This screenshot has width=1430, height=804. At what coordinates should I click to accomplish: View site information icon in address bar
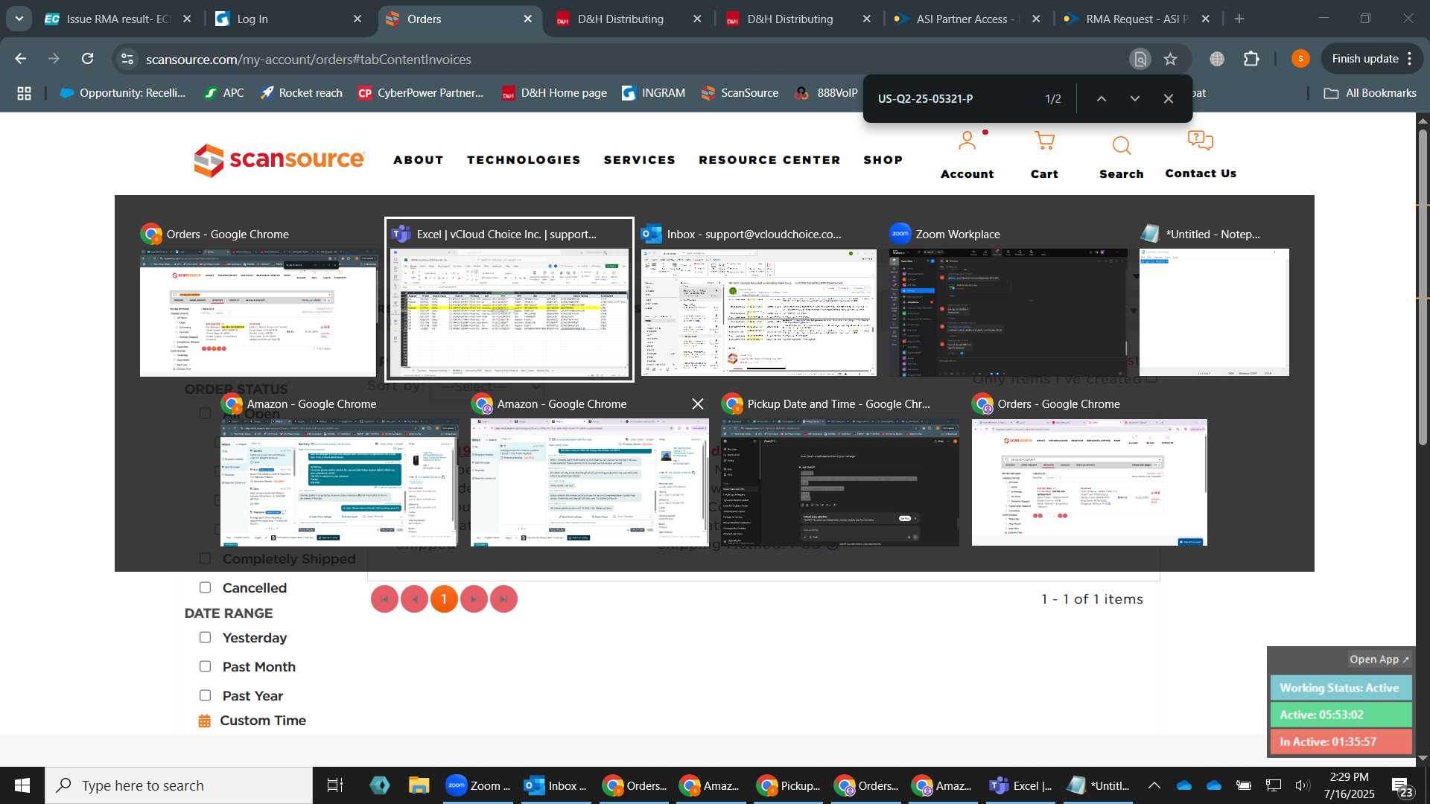coord(127,59)
